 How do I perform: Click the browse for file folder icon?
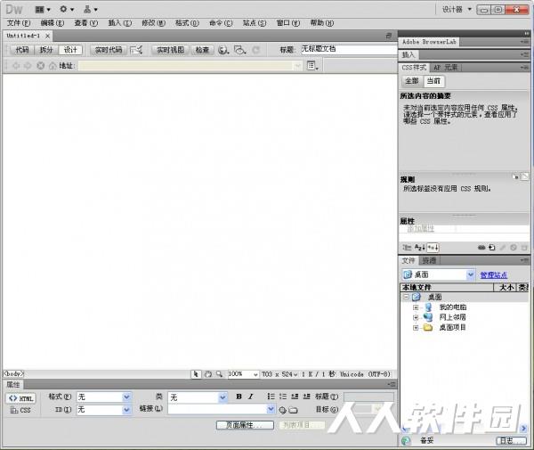pyautogui.click(x=293, y=410)
